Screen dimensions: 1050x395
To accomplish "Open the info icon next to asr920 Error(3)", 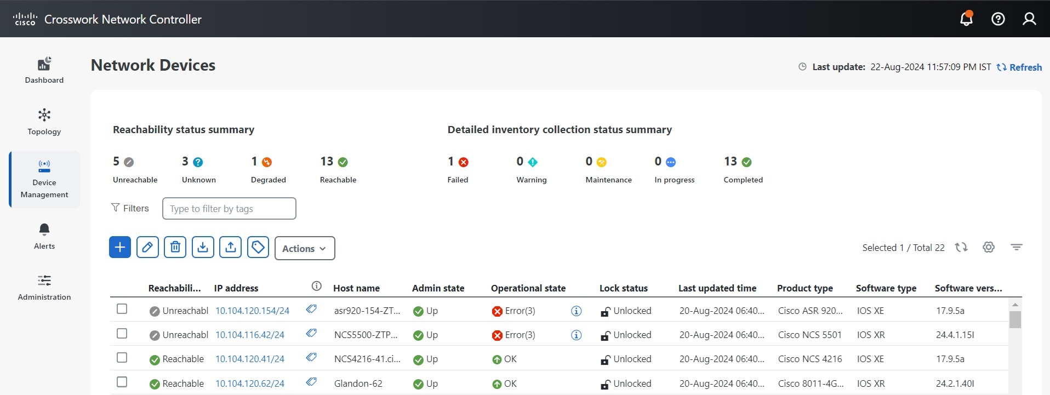I will [577, 311].
